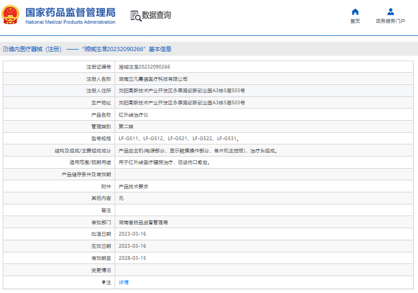Click the 管理类别 row label

pos(101,126)
